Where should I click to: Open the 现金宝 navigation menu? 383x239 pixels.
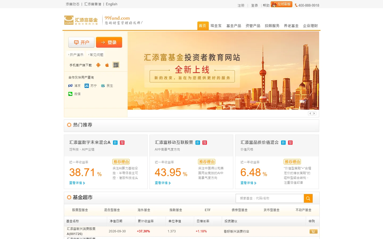216,26
